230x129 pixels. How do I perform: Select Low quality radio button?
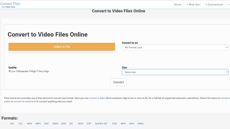tap(10, 71)
